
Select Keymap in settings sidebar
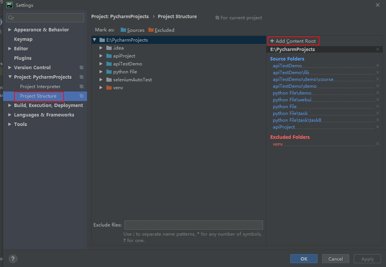23,39
